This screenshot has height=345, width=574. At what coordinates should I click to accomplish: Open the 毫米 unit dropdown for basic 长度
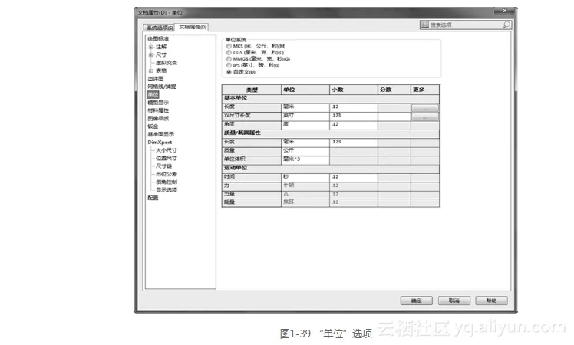305,107
